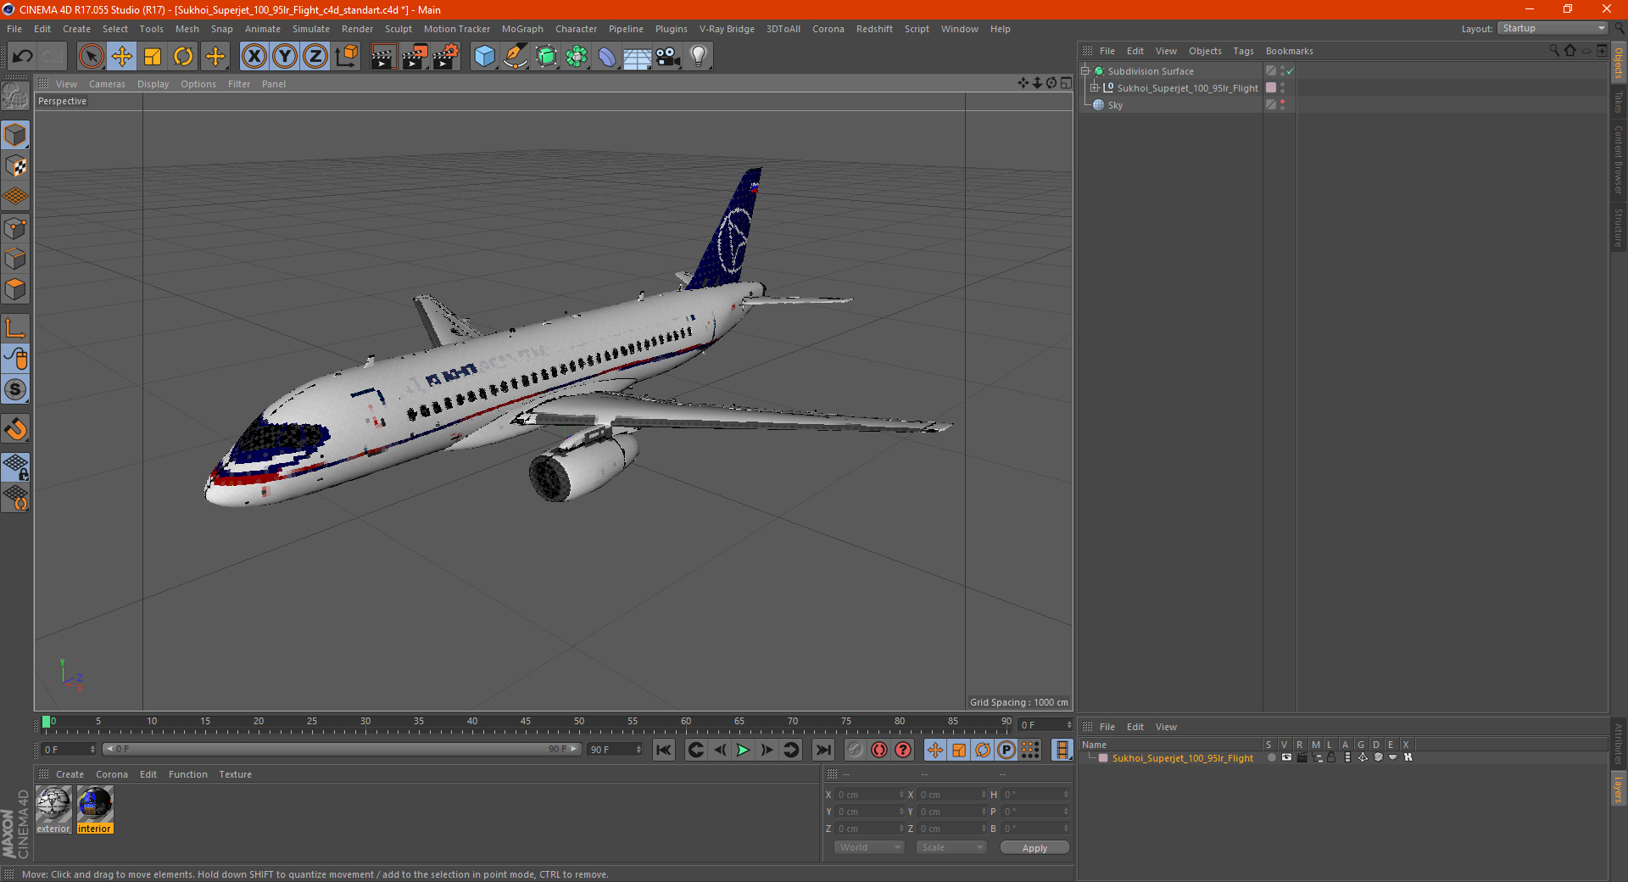
Task: Open the Layout dropdown (Startup)
Action: tap(1553, 28)
